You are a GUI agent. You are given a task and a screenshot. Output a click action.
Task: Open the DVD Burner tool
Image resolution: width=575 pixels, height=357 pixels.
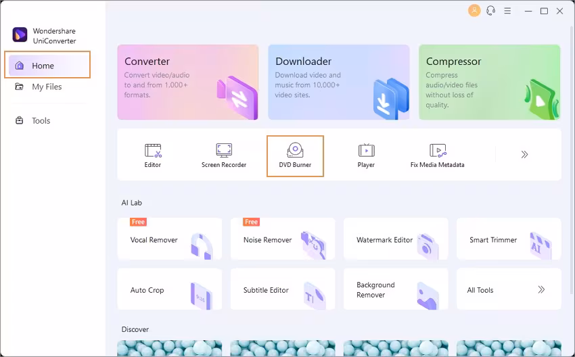point(295,156)
